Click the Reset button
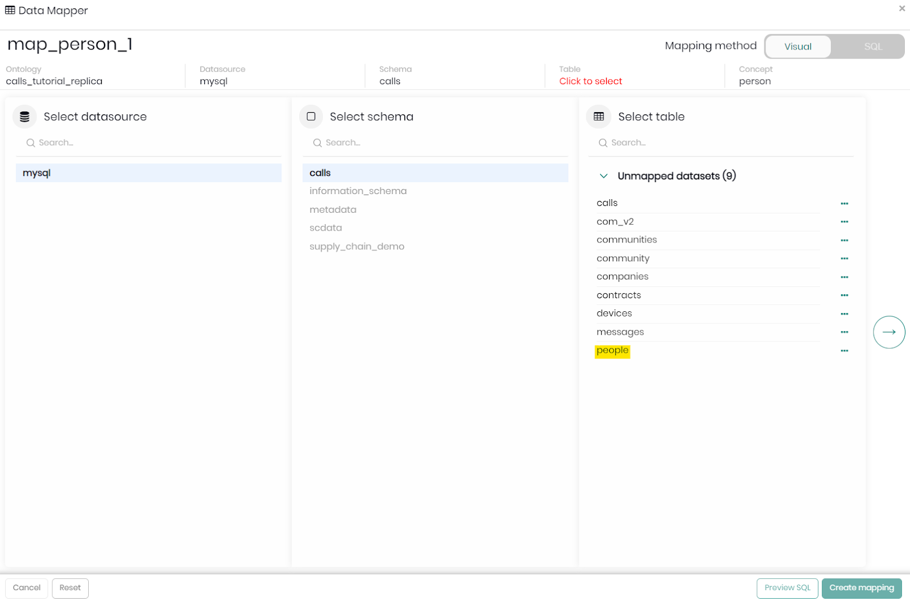Screen dimensions: 910x601 [x=70, y=588]
